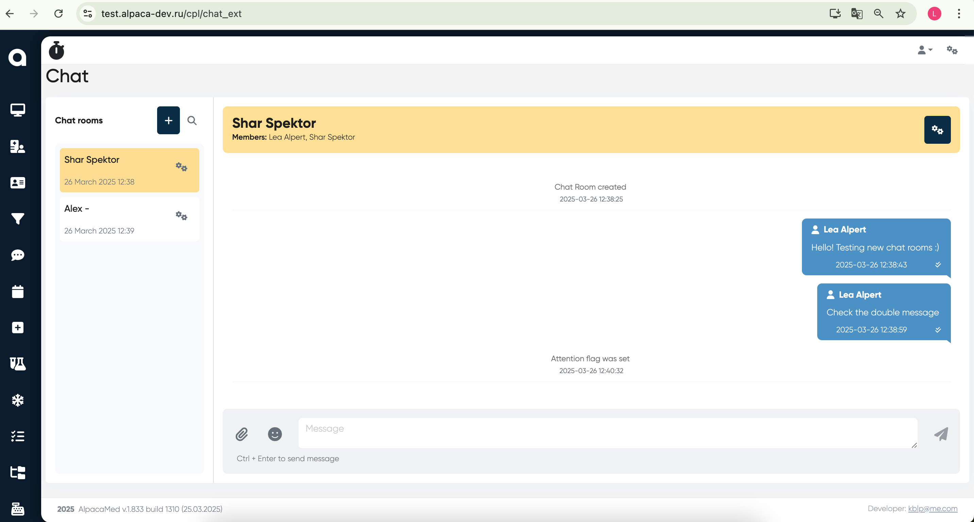Viewport: 974px width, 522px height.
Task: Click the funnel filter sidebar icon
Action: point(17,218)
